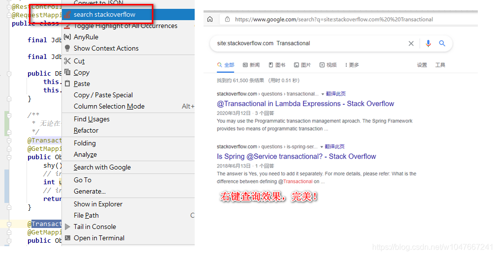Choose Toggle Highlight of All Occurrences
This screenshot has height=256, width=497.
125,26
